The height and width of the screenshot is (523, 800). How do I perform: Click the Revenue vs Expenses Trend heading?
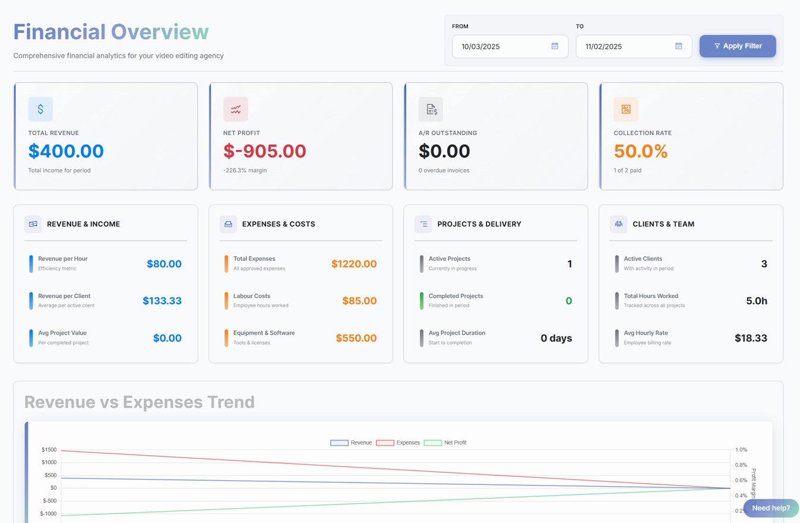pyautogui.click(x=139, y=402)
